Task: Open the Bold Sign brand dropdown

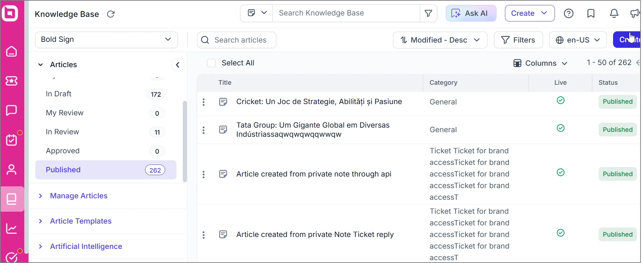Action: [106, 40]
